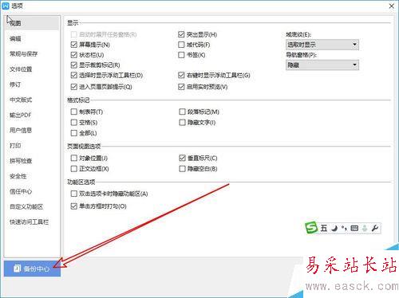This screenshot has height=298, width=399.
Task: Uncheck 进入页眉页脚提示(Q)
Action: pos(74,87)
